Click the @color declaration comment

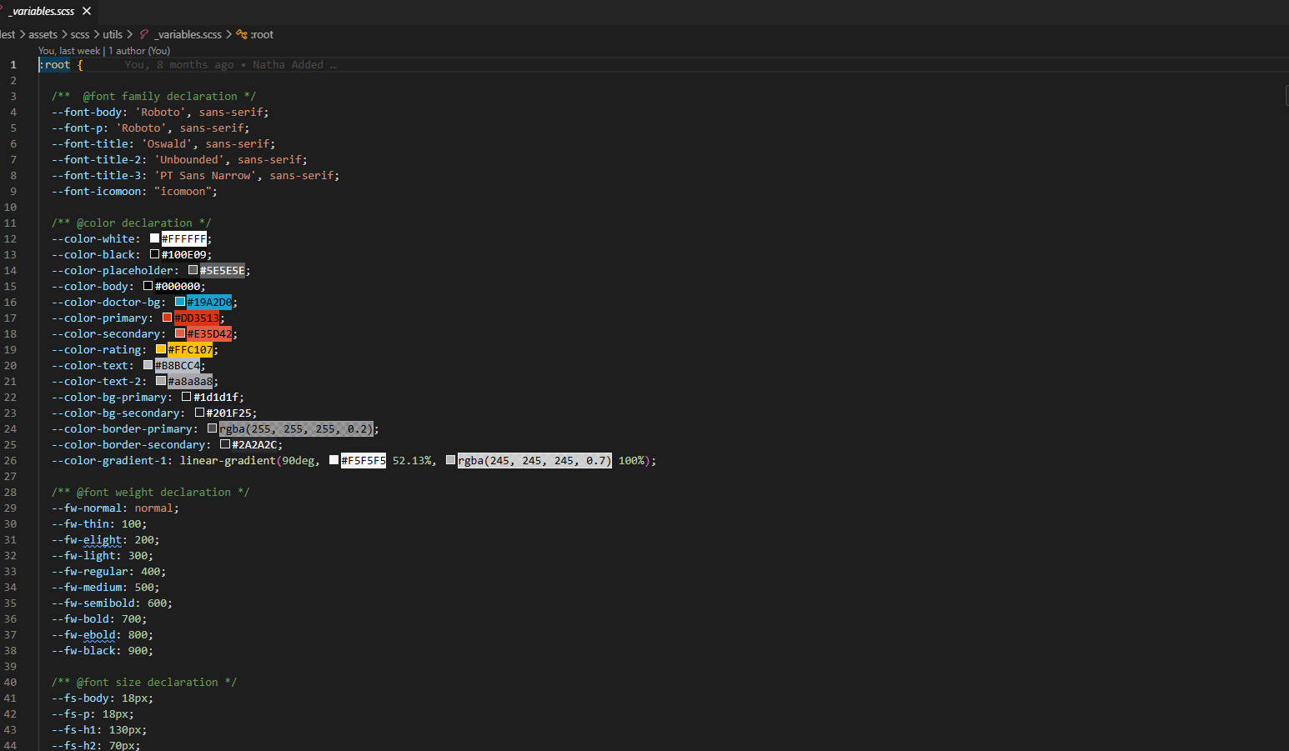tap(131, 223)
